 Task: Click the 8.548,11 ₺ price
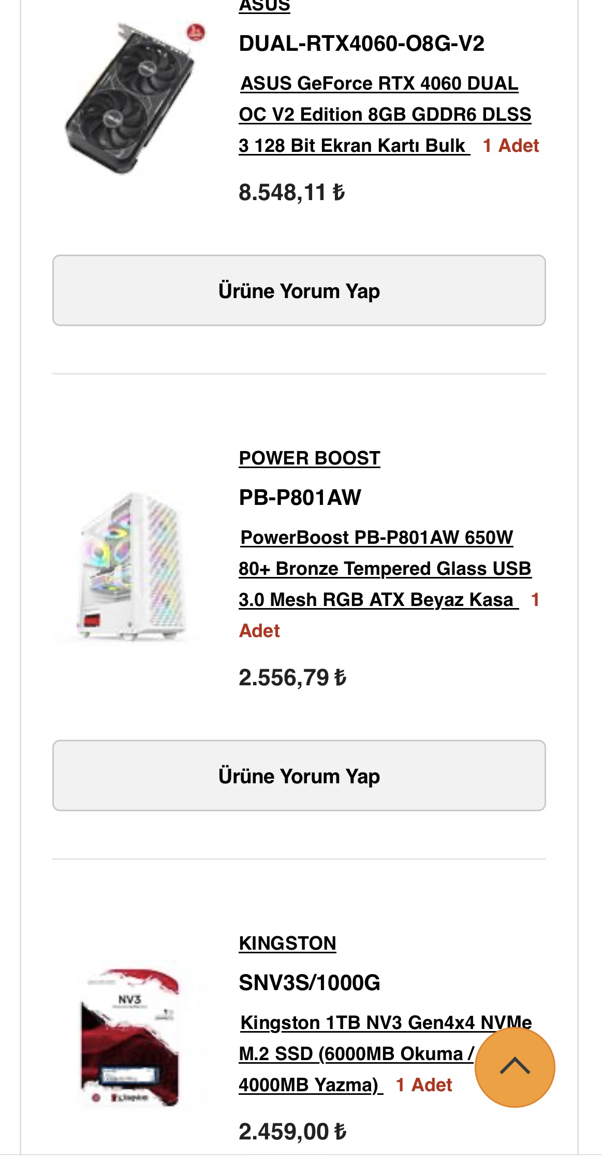(291, 192)
